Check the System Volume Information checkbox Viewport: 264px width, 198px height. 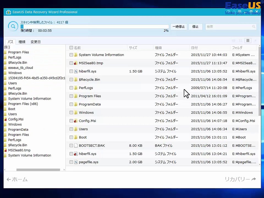(71, 55)
